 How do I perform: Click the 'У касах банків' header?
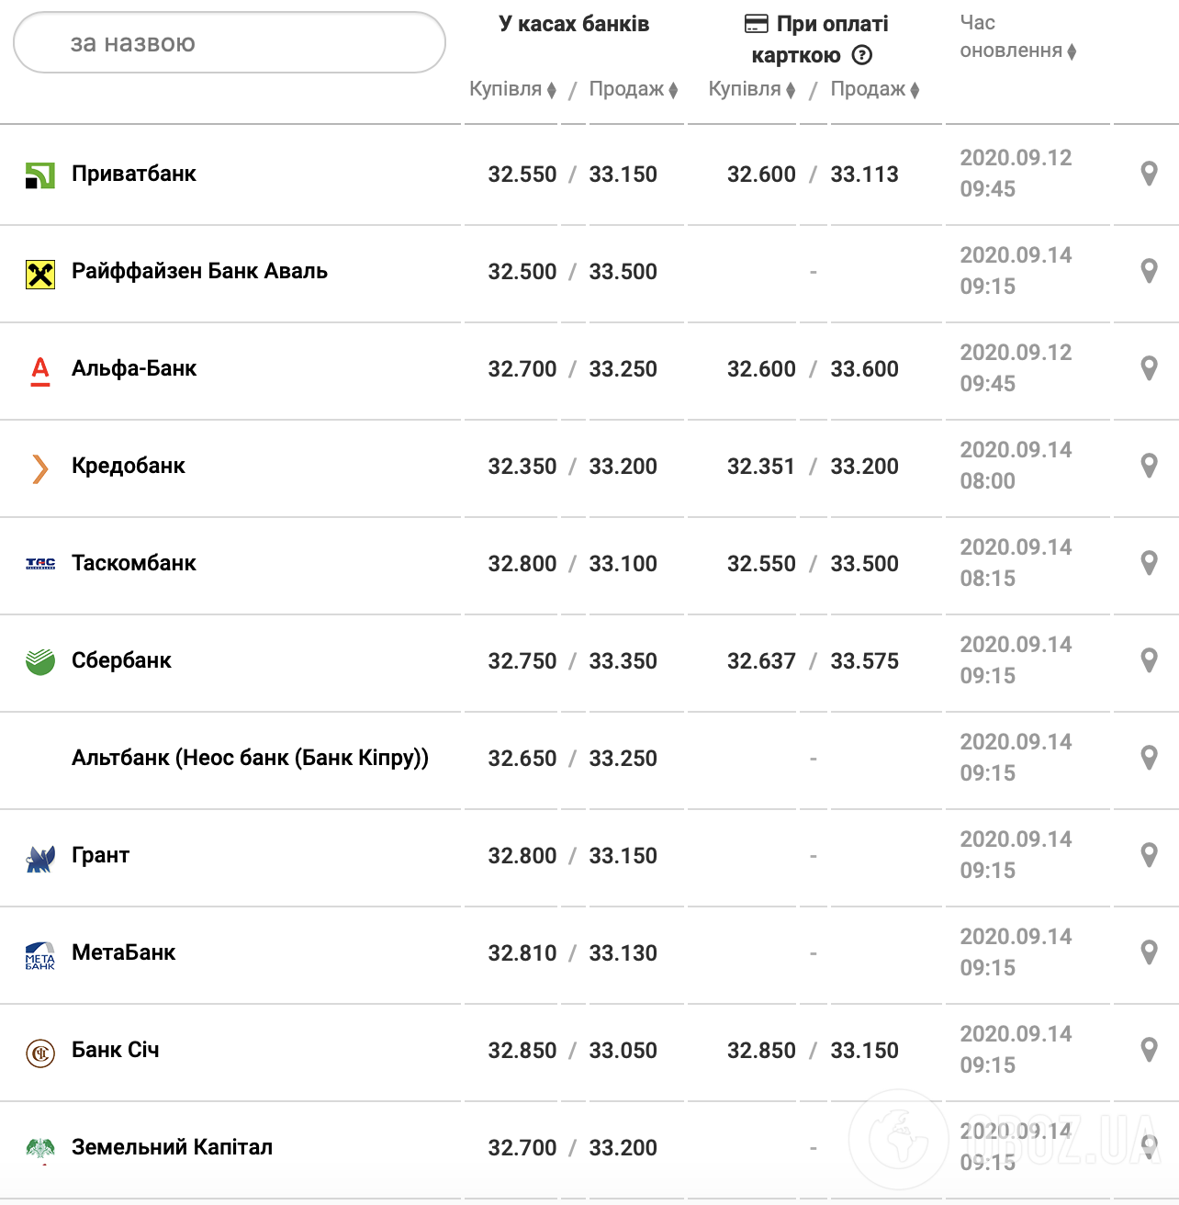click(x=574, y=24)
